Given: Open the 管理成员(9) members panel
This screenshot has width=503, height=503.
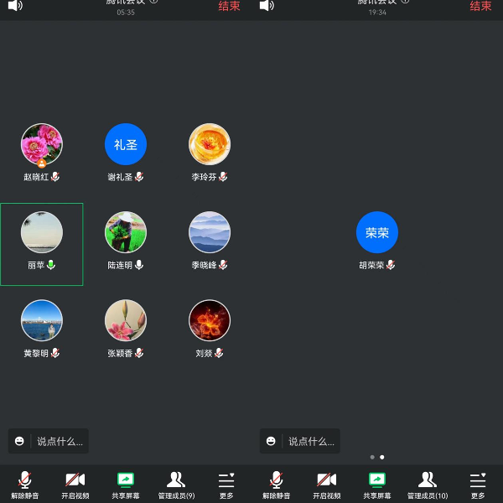Looking at the screenshot, I should 176,484.
